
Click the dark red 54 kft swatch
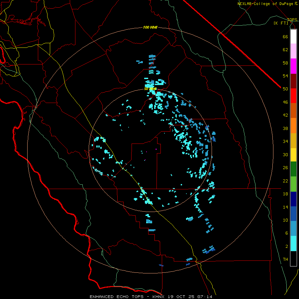(x=293, y=81)
